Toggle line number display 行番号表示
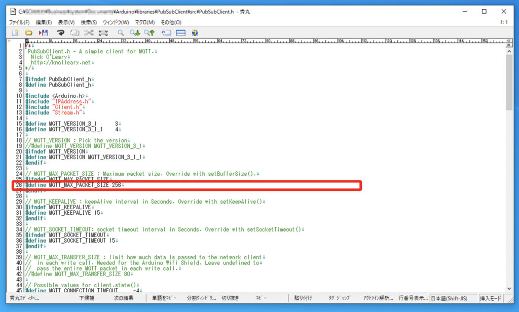Screen dimensions: 519x312 [413, 298]
